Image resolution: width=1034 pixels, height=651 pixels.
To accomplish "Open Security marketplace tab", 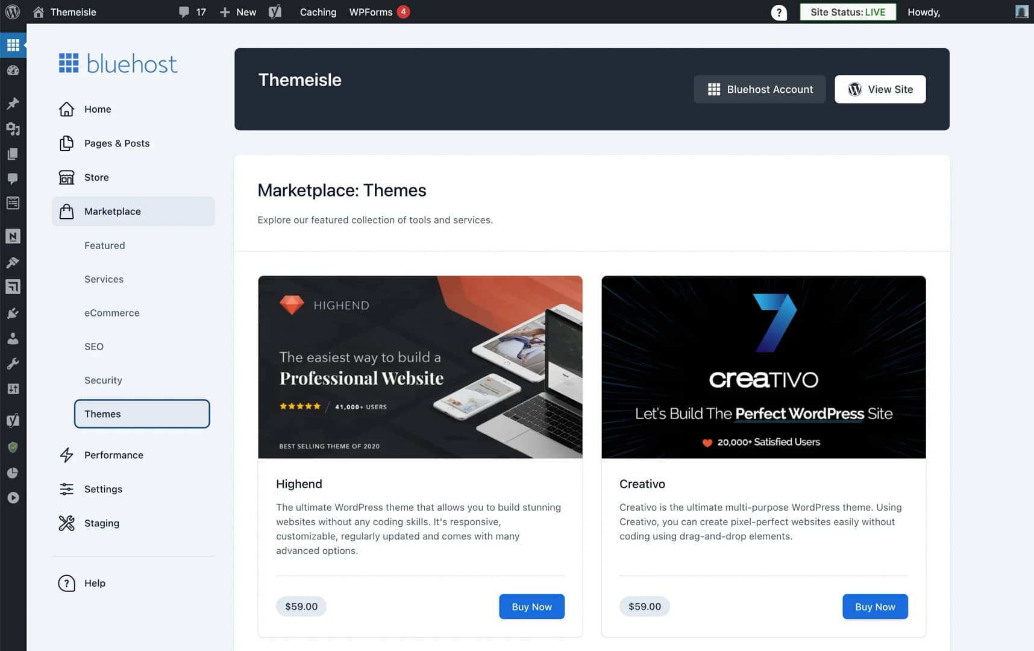I will 103,380.
